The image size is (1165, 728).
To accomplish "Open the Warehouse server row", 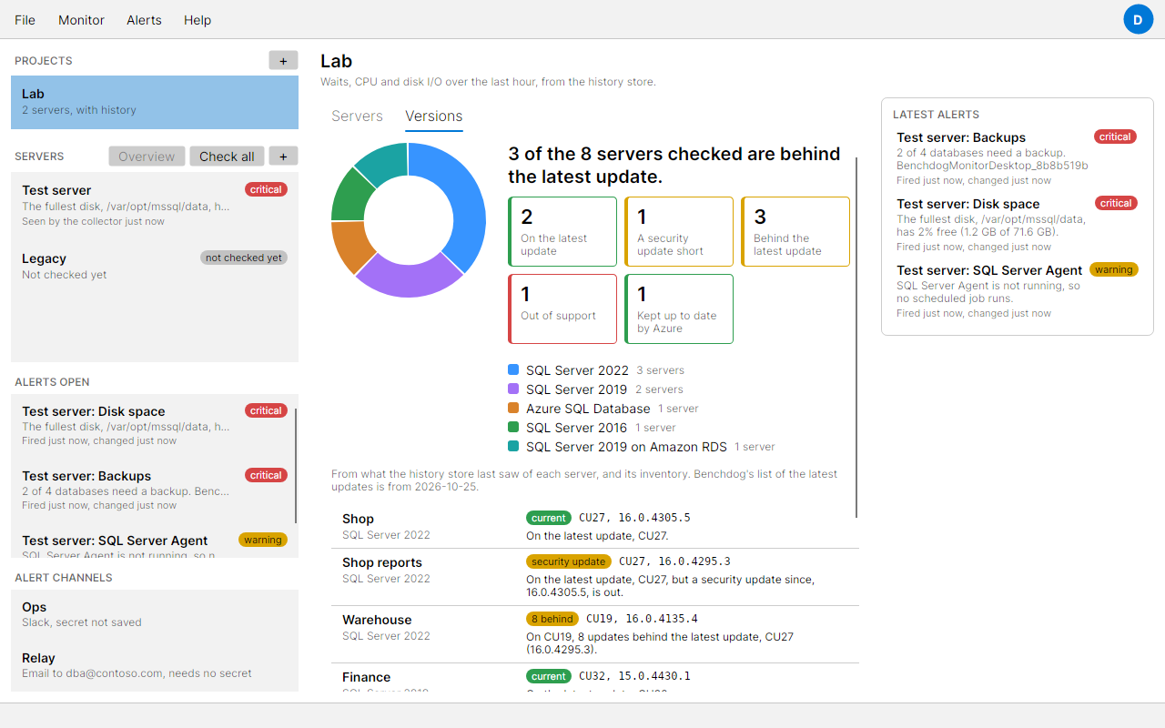I will point(595,634).
